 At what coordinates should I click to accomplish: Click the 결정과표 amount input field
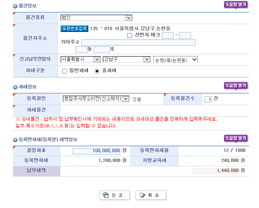coord(96,151)
